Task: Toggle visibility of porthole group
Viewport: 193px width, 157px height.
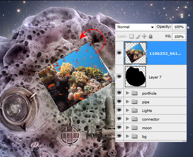Action: point(119,93)
